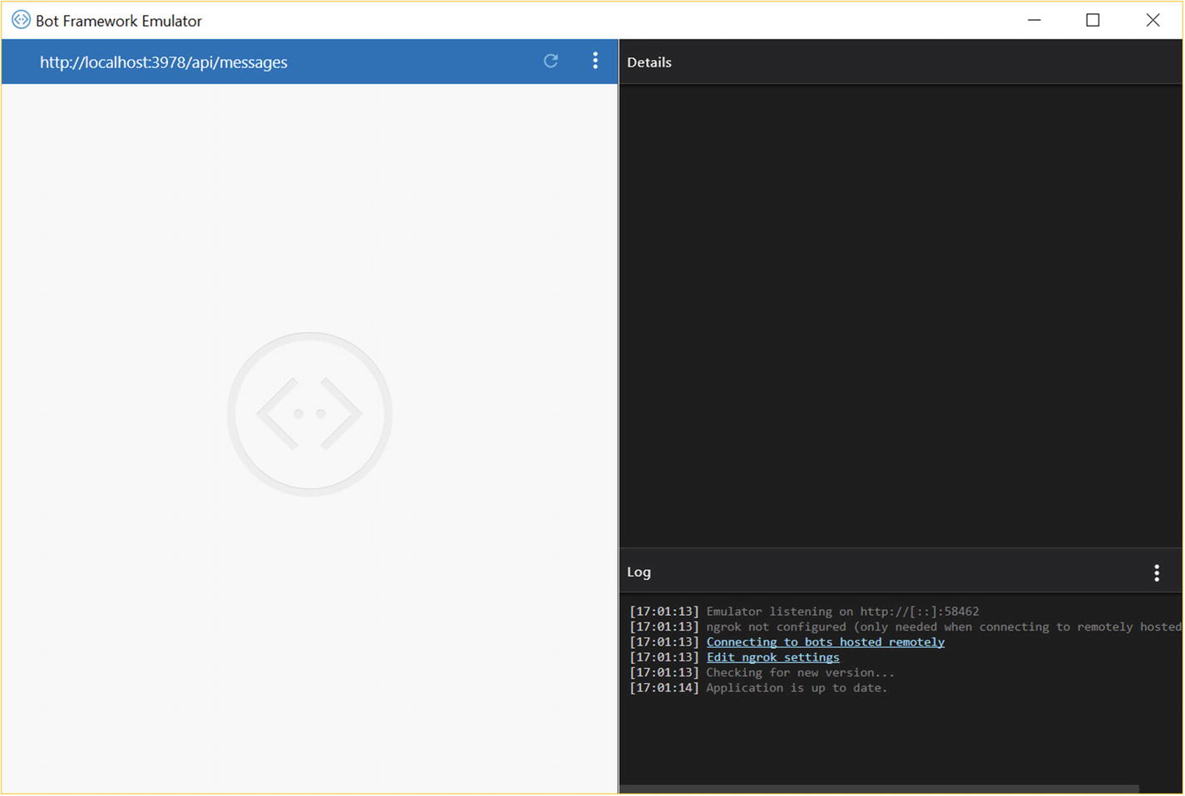Click the localhost:3978 endpoint URL field
1185x796 pixels.
click(164, 62)
